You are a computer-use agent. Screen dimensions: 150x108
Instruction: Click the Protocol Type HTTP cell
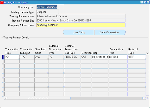(x=137, y=57)
